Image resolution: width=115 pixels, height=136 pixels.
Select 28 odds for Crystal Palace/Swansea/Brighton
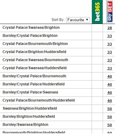pos(110,28)
